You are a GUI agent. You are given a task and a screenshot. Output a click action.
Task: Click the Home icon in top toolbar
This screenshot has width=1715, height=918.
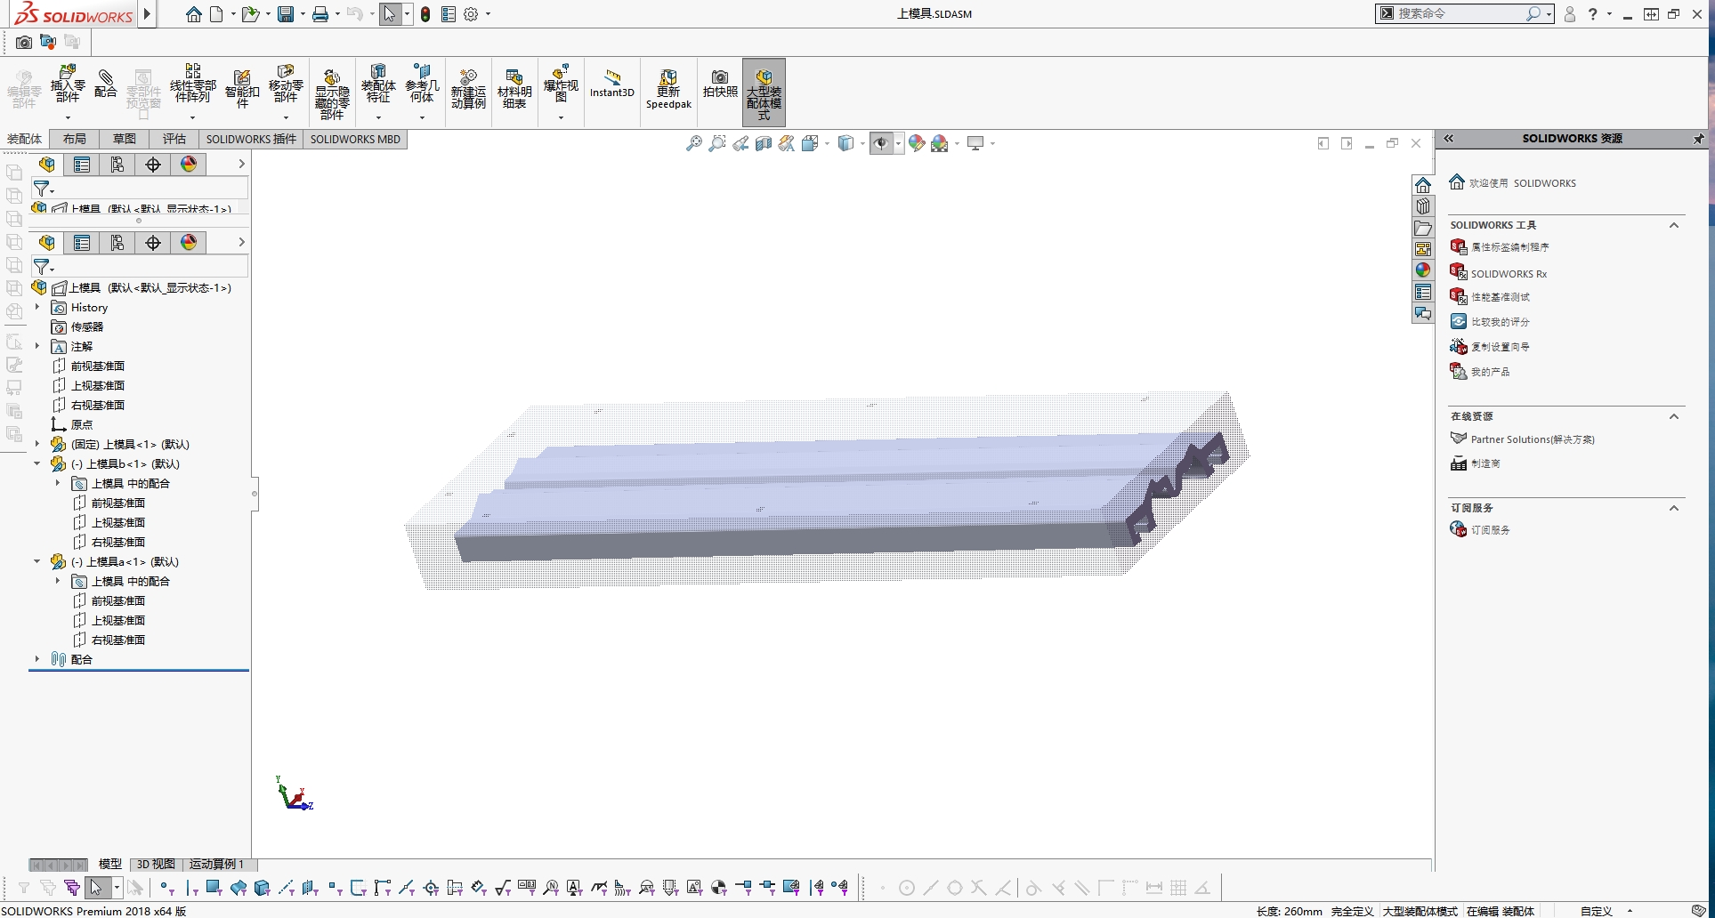tap(193, 14)
